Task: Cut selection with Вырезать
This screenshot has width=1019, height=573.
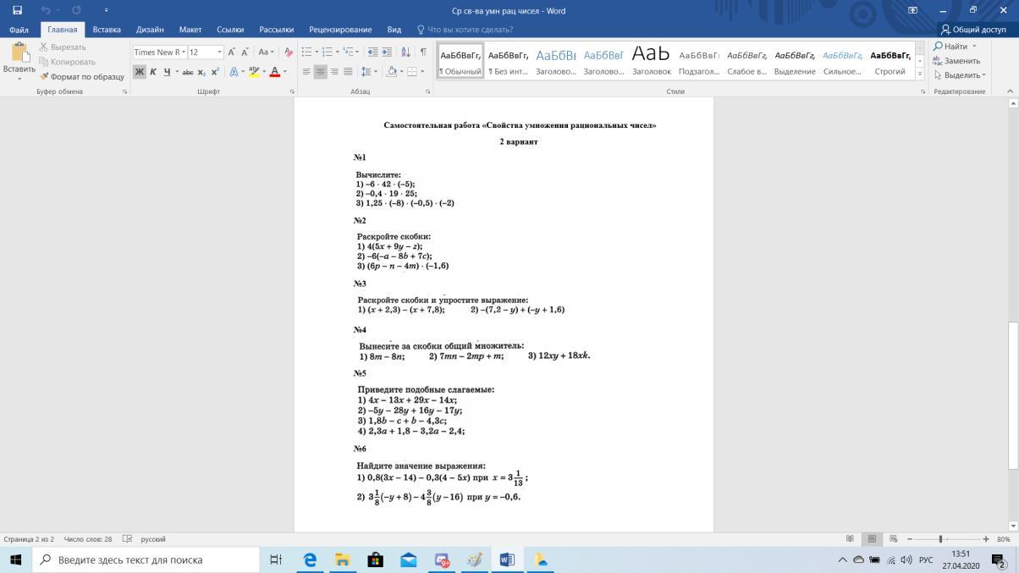Action: (x=63, y=47)
